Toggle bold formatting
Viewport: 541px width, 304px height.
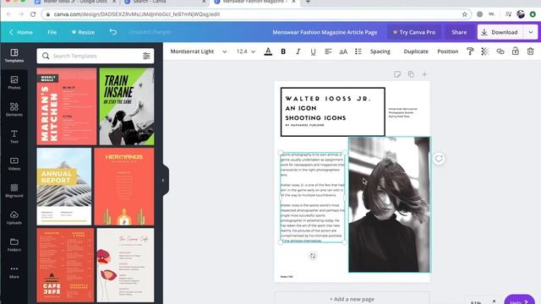tap(283, 52)
